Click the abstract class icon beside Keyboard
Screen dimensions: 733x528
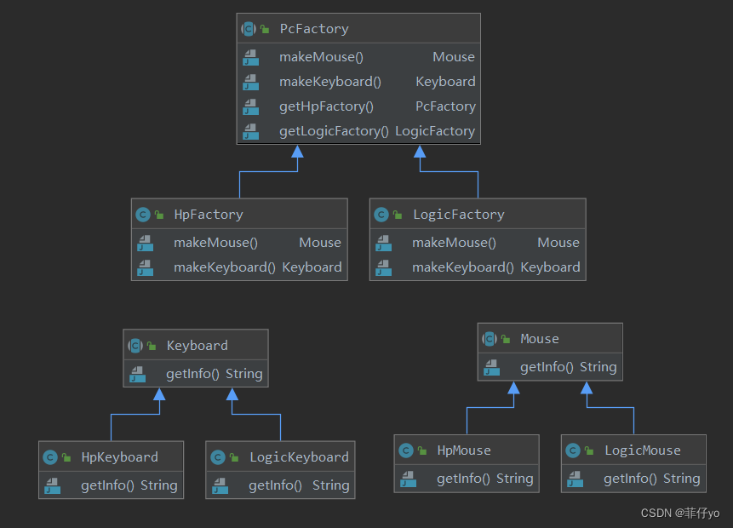tap(135, 346)
